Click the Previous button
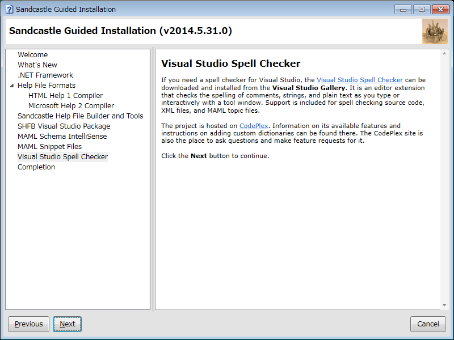Image resolution: width=454 pixels, height=340 pixels. 29,324
